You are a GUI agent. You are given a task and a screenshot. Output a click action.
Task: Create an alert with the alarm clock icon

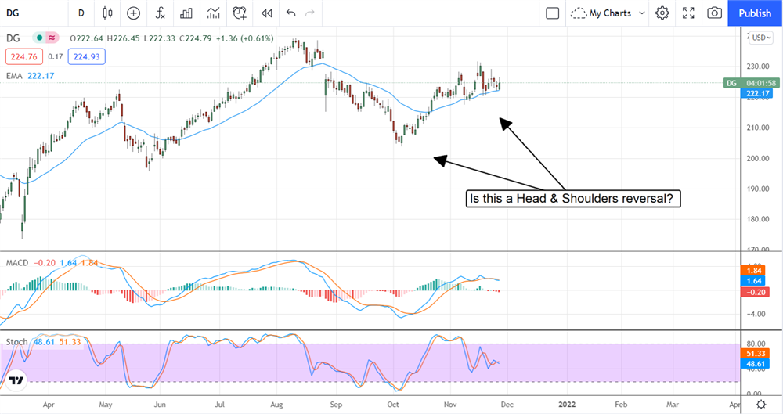[240, 13]
